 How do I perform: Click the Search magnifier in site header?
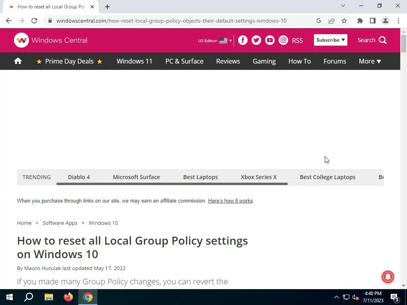pyautogui.click(x=383, y=40)
